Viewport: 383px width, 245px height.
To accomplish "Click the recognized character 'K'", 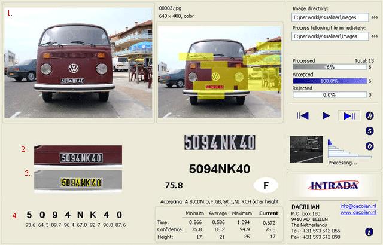I will click(93, 215).
